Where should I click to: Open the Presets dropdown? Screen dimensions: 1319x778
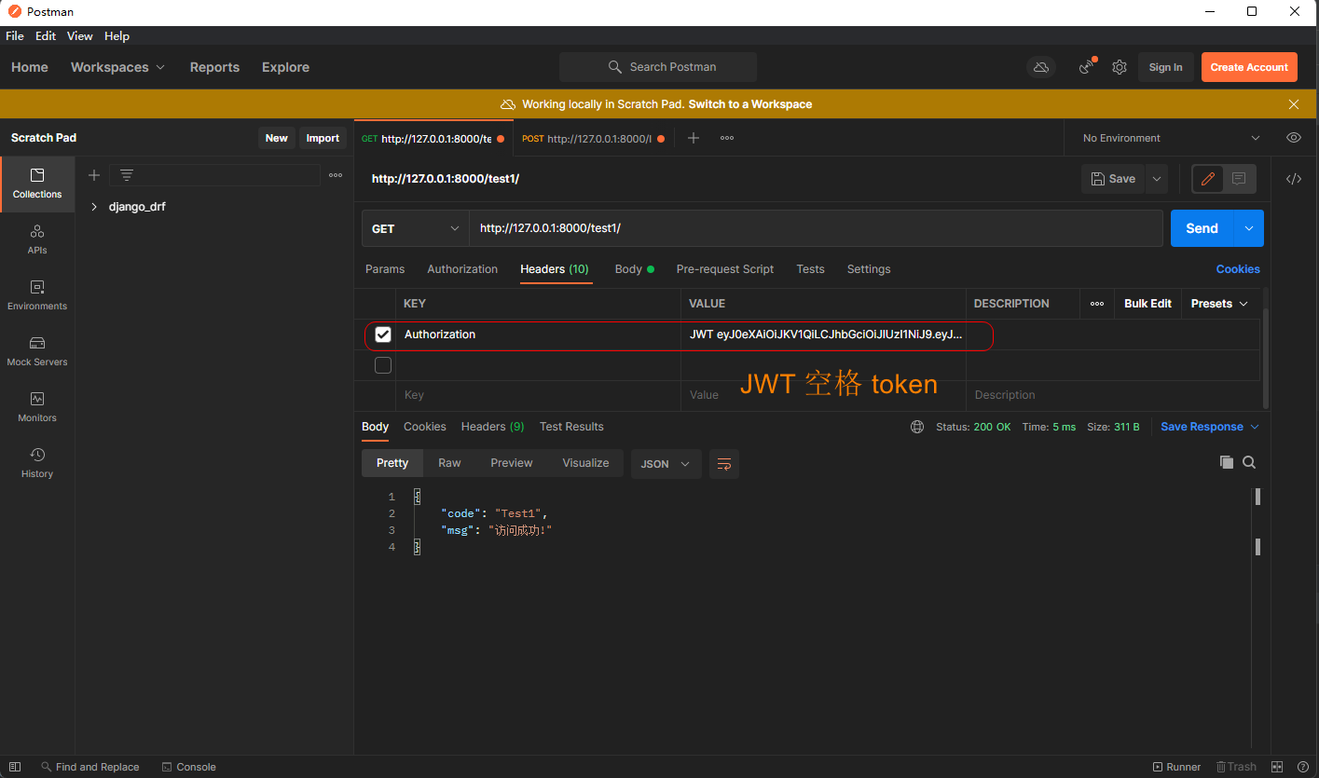click(x=1220, y=304)
